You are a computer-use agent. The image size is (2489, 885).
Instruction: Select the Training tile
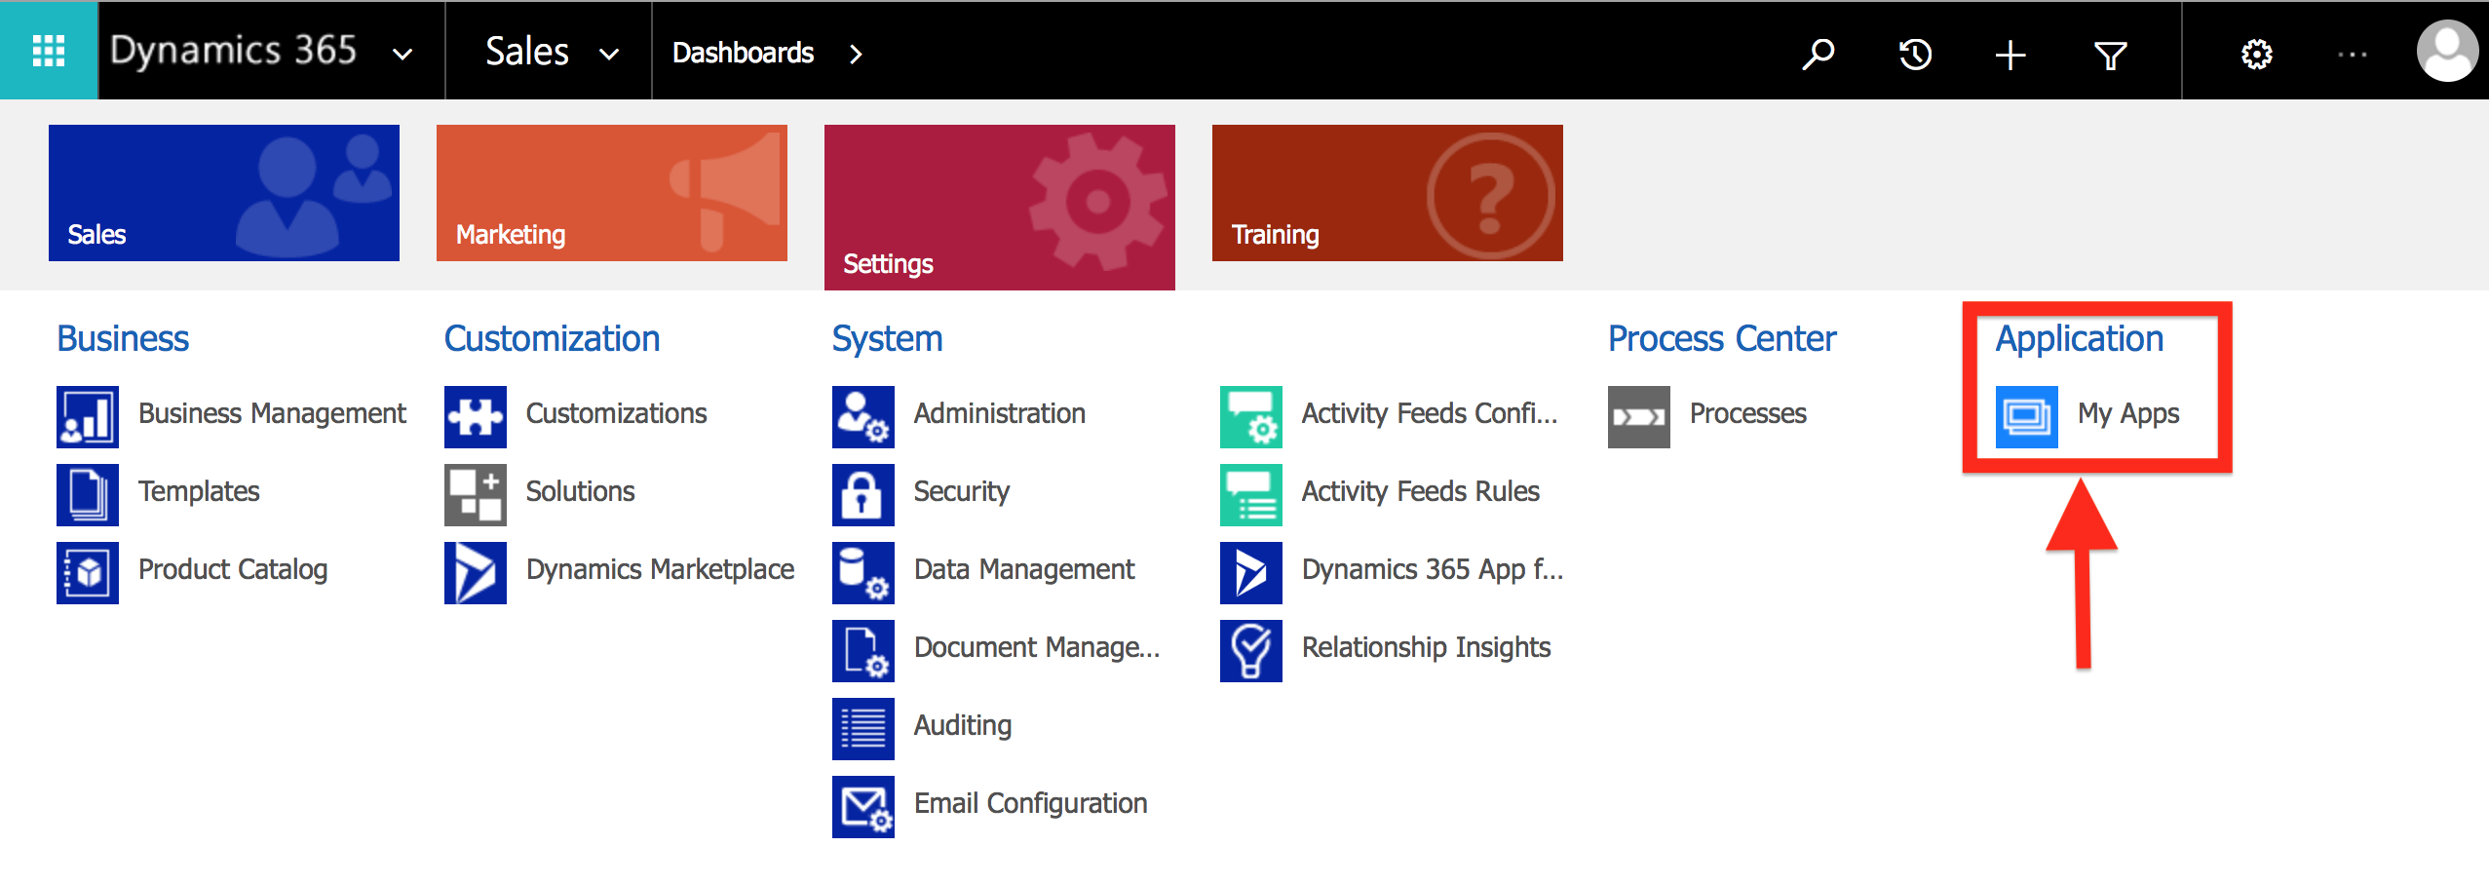1387,193
